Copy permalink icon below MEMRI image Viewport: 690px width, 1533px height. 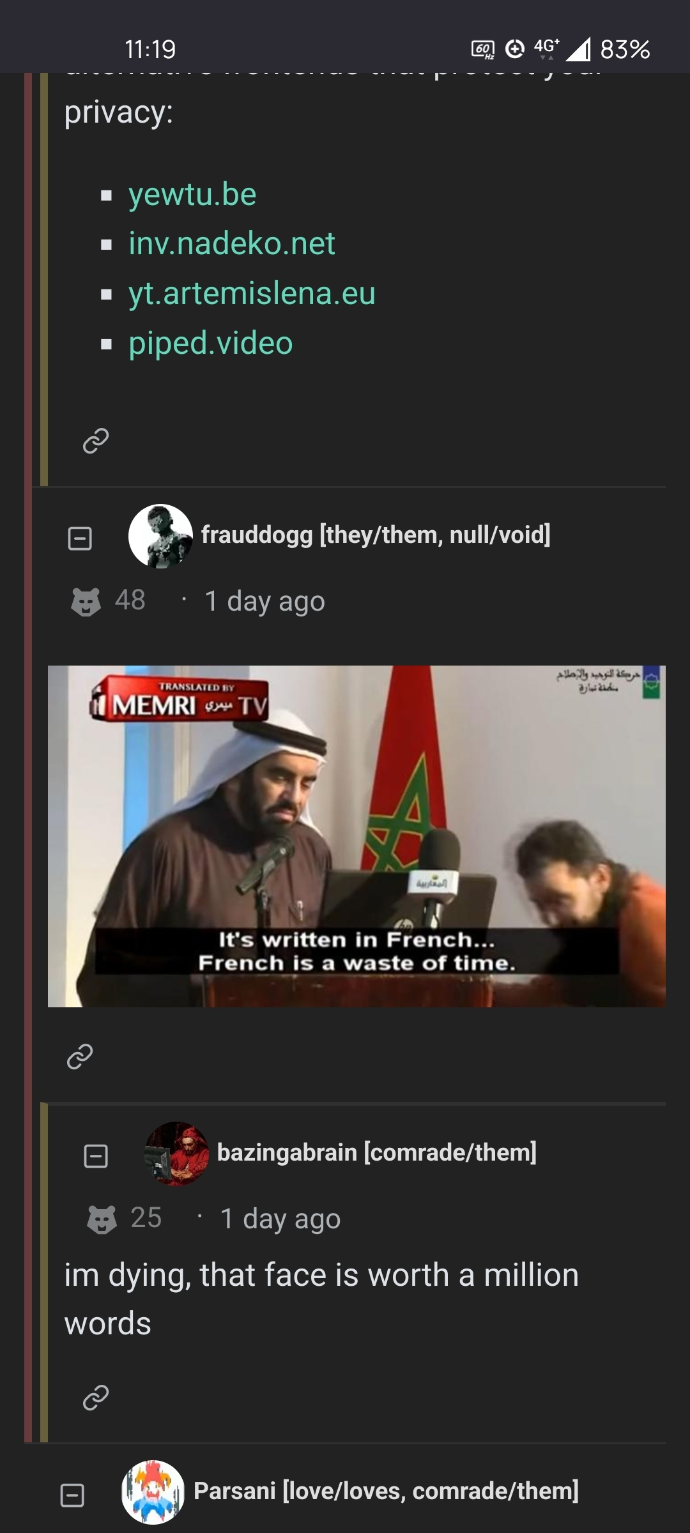pos(80,1056)
